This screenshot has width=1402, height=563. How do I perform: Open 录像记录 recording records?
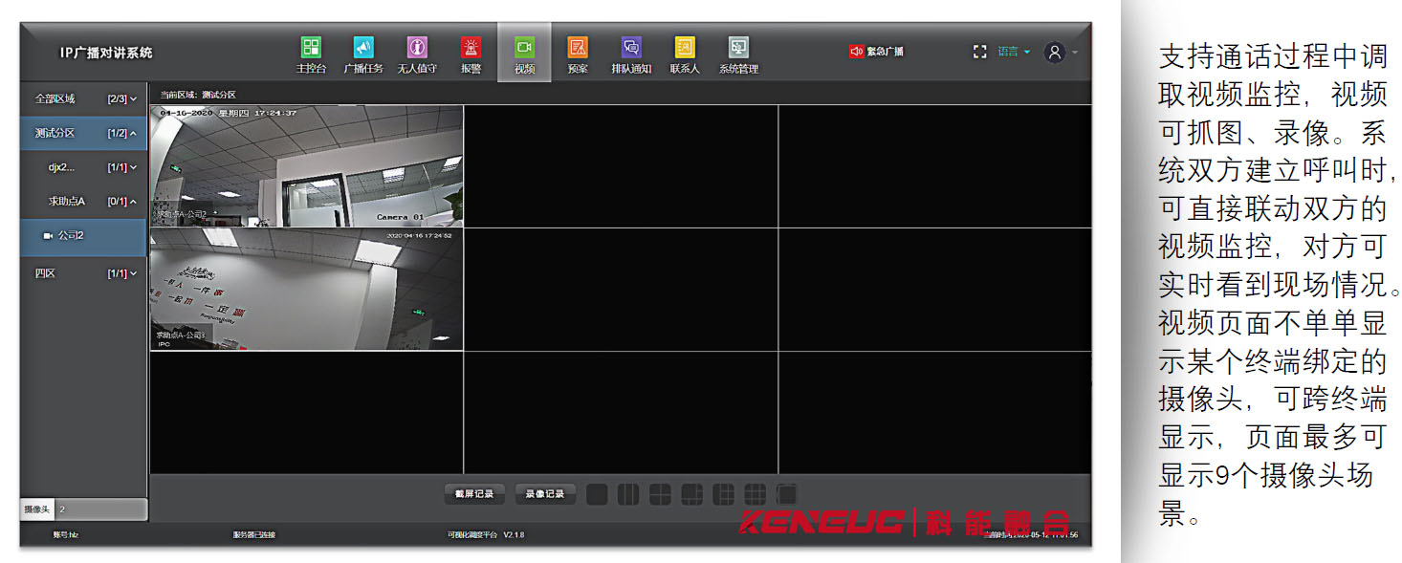pos(545,494)
